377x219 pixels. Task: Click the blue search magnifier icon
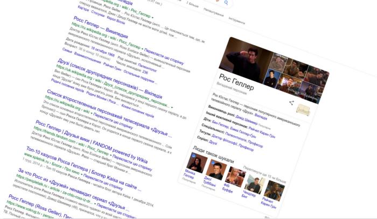coord(226,3)
